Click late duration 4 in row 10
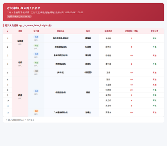 click(x=131, y=100)
